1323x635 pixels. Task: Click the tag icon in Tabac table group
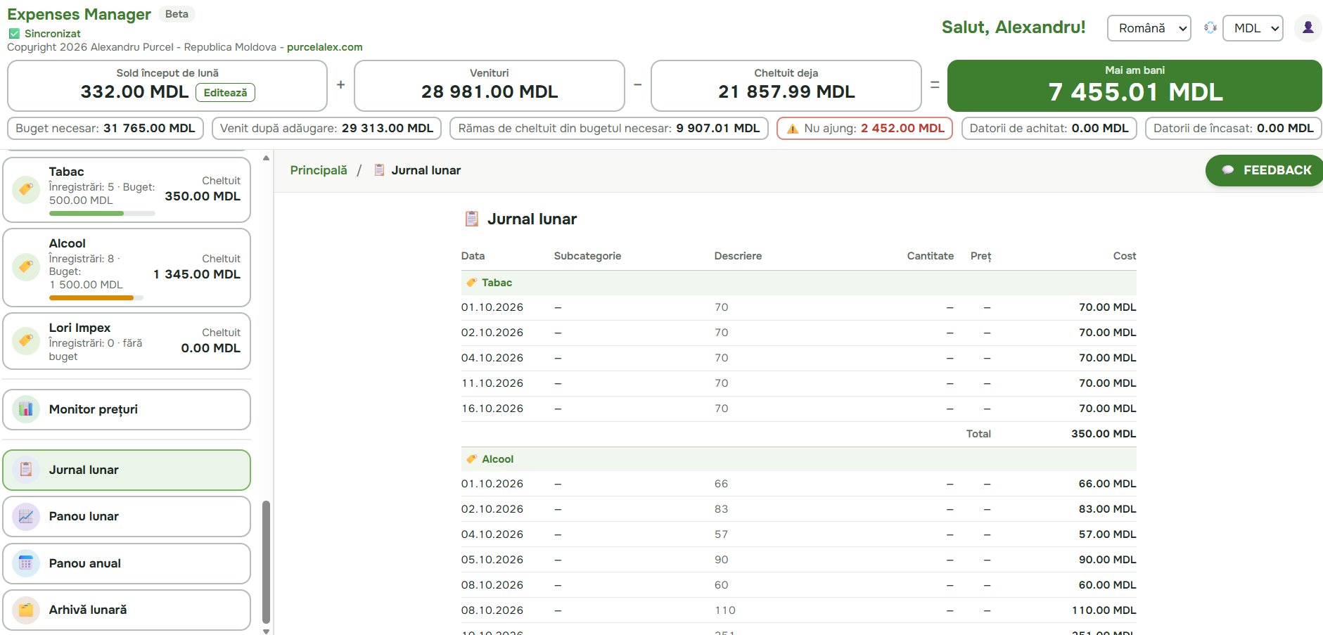point(471,283)
